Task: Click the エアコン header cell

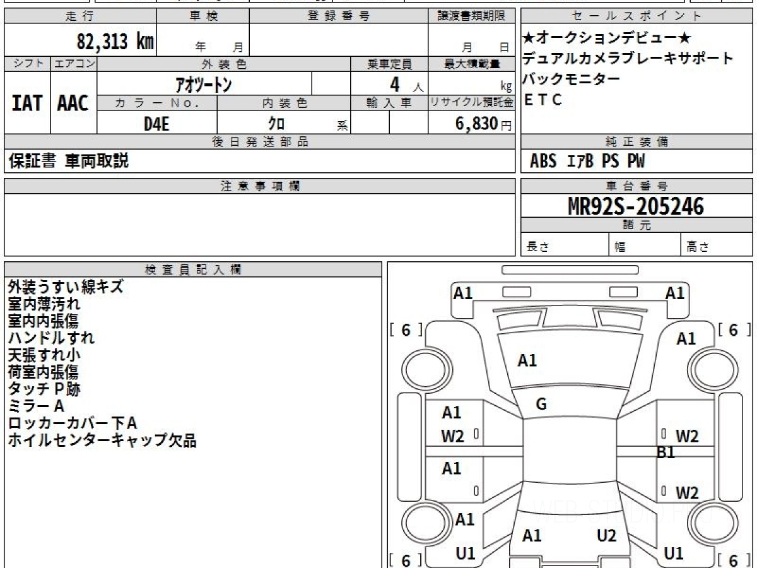Action: 74,64
